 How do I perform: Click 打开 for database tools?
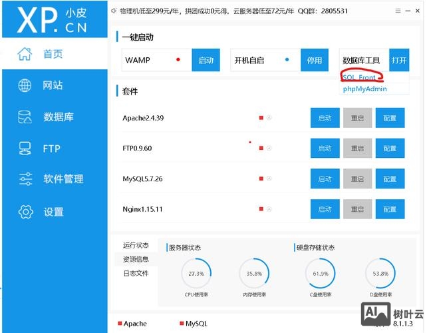(x=399, y=60)
